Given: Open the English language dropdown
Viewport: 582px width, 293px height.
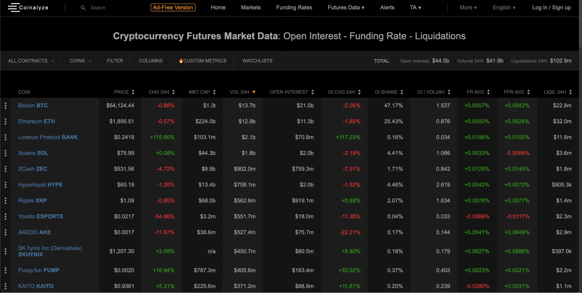Looking at the screenshot, I should (x=504, y=8).
